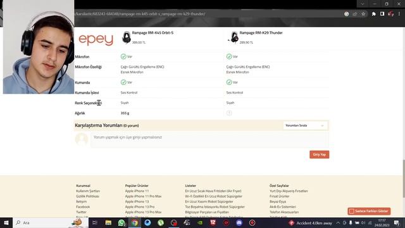Select the 'Mikrofon Özelliği' row label
Image resolution: width=405 pixels, height=228 pixels.
[89, 67]
